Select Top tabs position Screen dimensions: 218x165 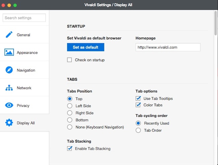tap(70, 99)
